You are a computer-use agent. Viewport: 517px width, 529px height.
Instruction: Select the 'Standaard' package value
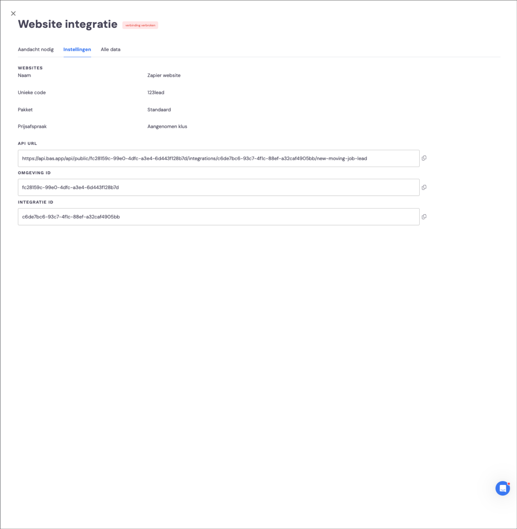point(159,110)
